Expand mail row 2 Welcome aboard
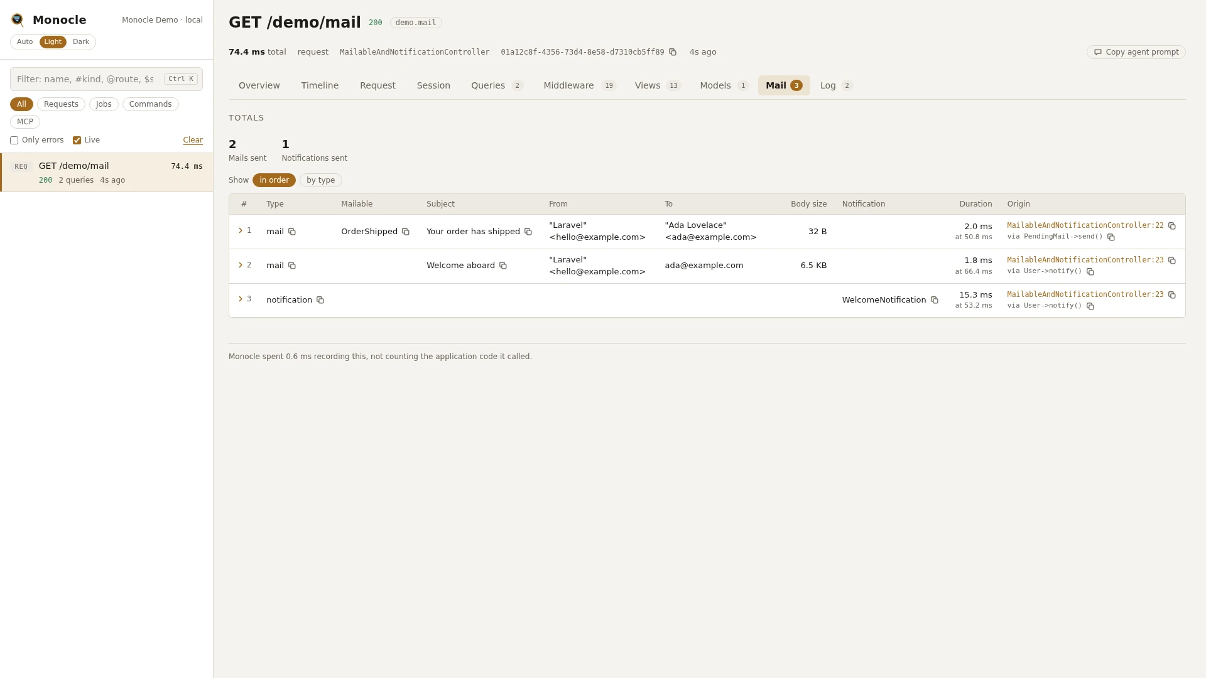Screen dimensions: 1206x678 click(241, 265)
